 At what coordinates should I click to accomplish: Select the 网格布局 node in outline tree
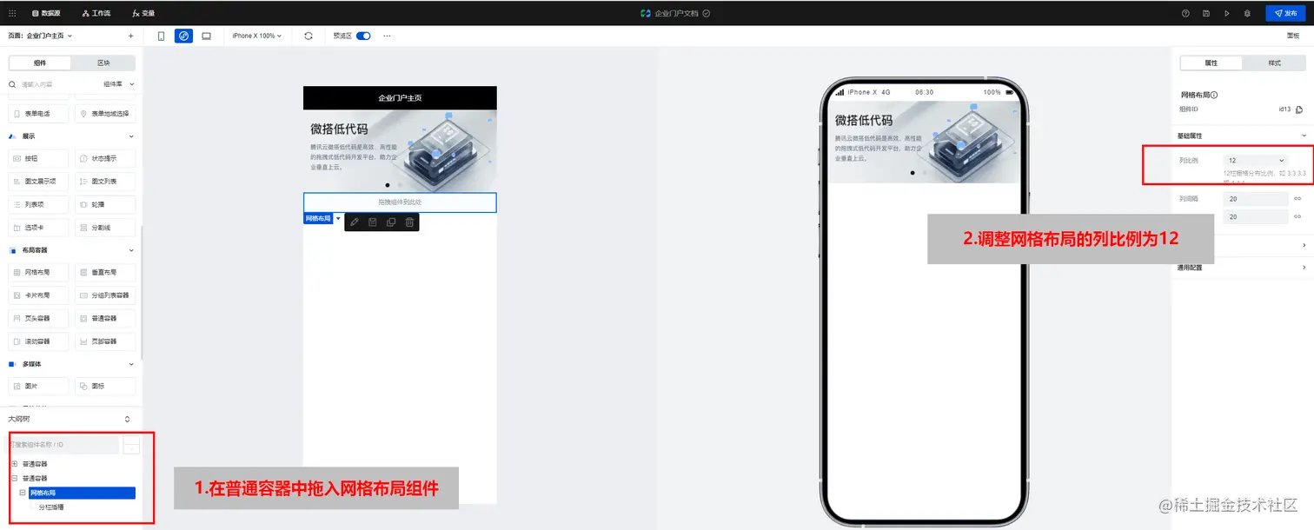82,493
